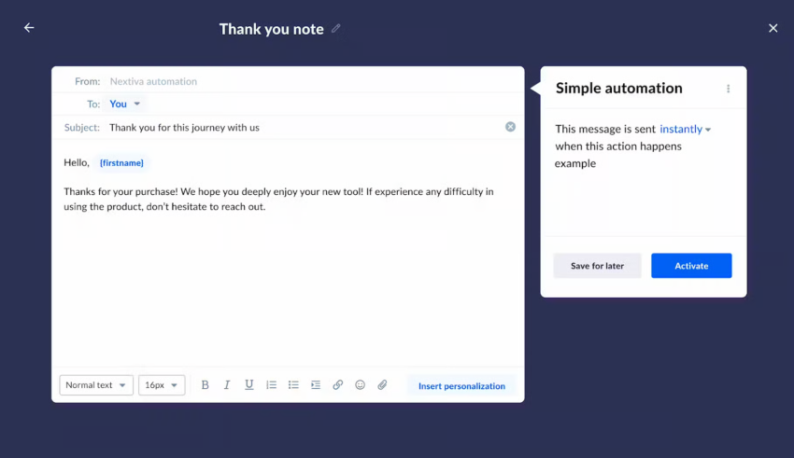Attach a file with the paperclip icon

click(x=382, y=385)
